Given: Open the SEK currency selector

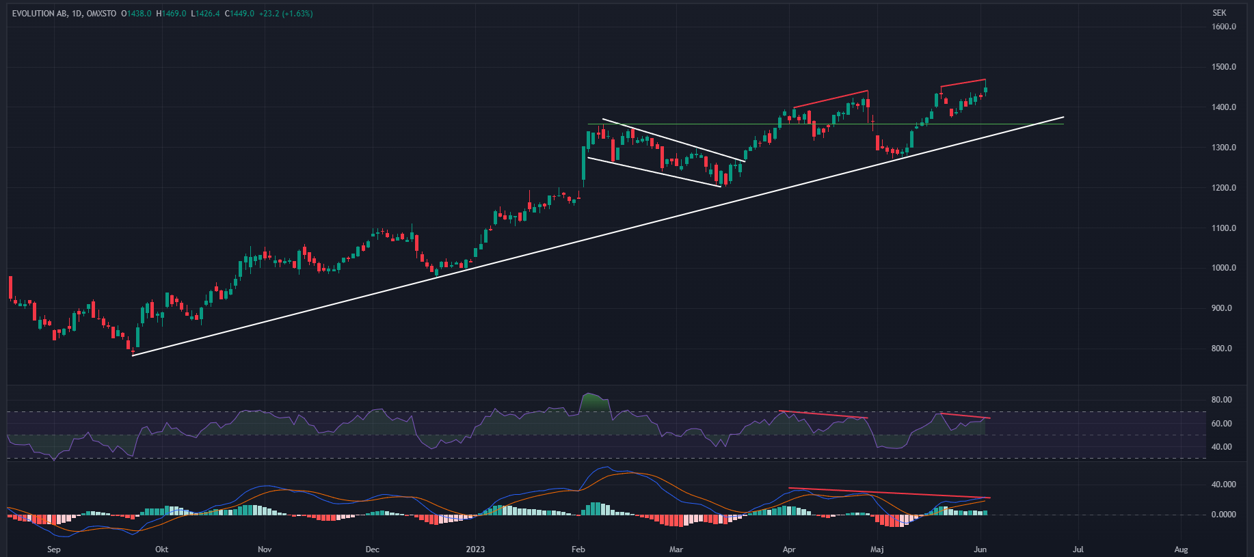Looking at the screenshot, I should coord(1219,13).
